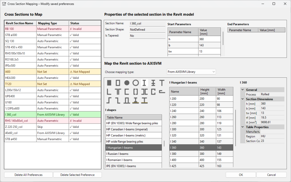The width and height of the screenshot is (291, 182).
Task: Pick the T-shape section icon
Action: tap(162, 83)
